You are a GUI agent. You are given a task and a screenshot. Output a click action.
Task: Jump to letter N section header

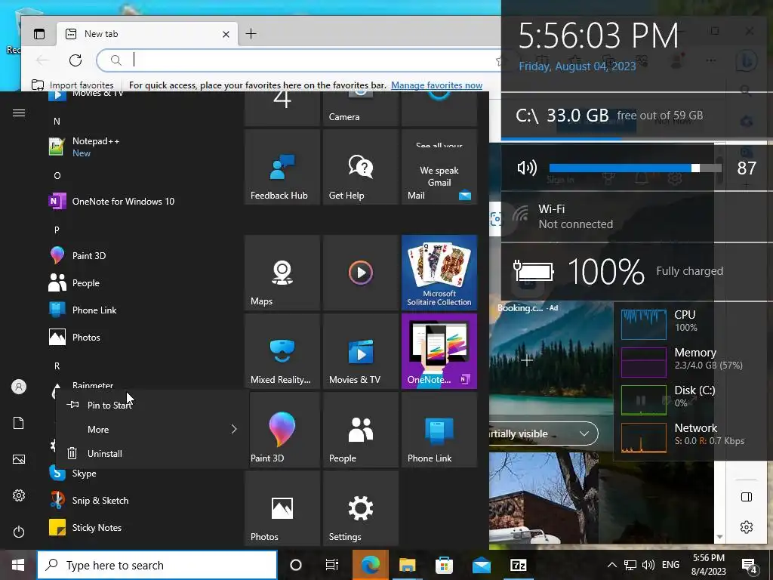pos(57,122)
